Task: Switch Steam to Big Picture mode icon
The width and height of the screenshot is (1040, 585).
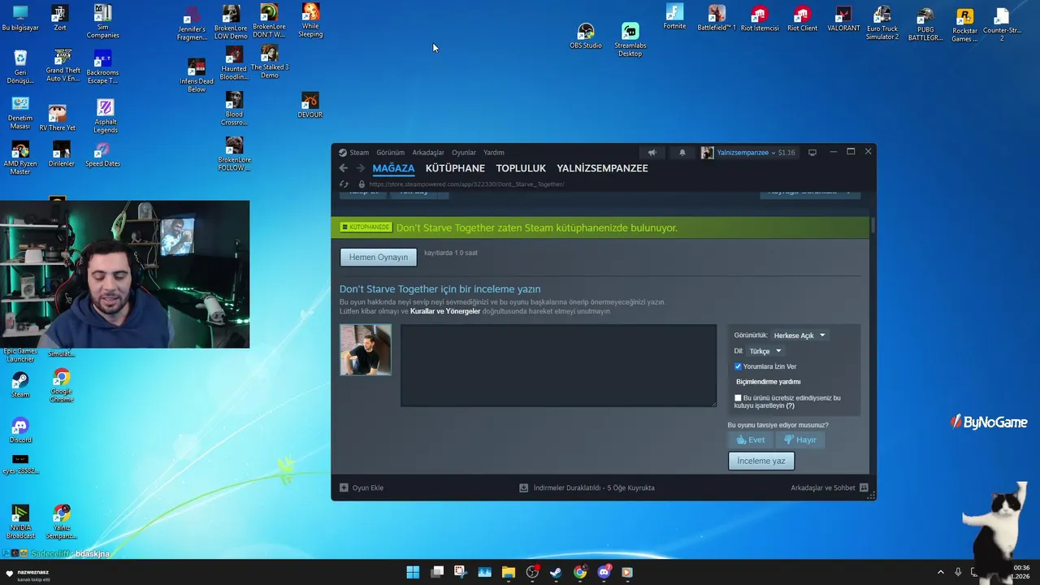Action: tap(812, 153)
